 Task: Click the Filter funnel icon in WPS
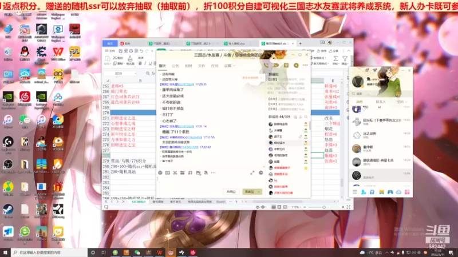[345, 59]
